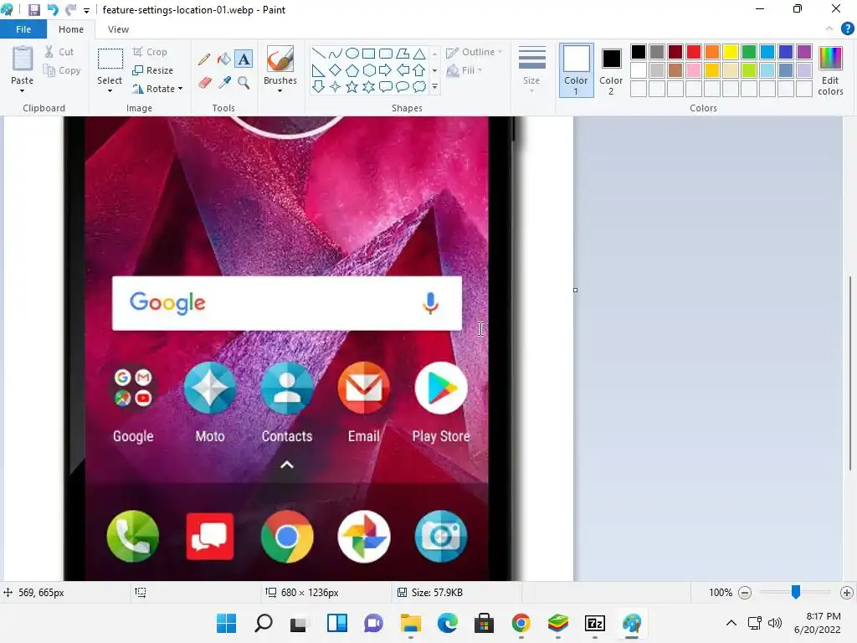Image resolution: width=857 pixels, height=643 pixels.
Task: Collapse the ribbon with the chevron
Action: click(x=829, y=28)
